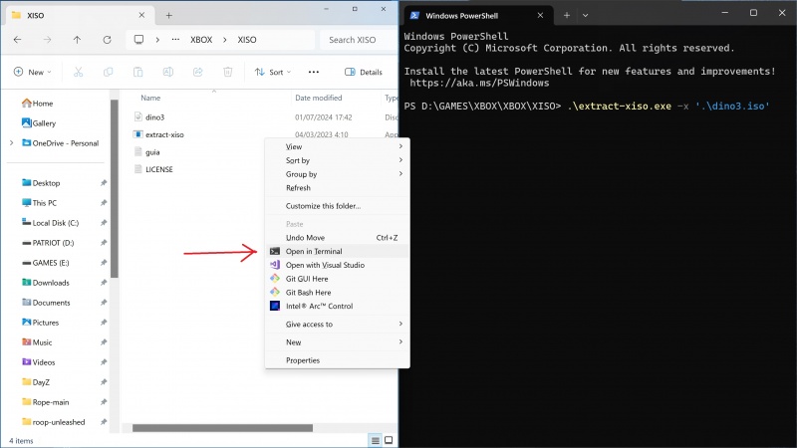Open Desktop in the sidebar

coord(41,183)
